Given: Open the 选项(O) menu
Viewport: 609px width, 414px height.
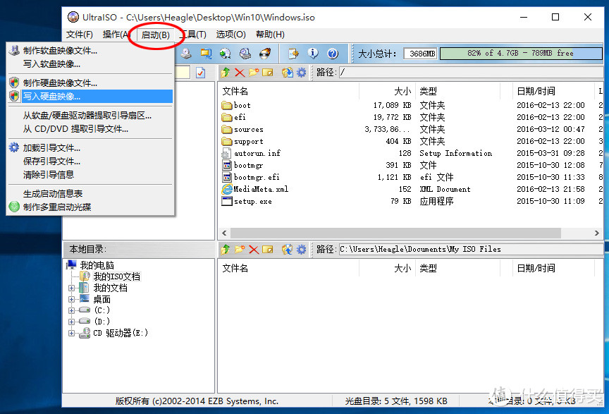Looking at the screenshot, I should [x=230, y=34].
